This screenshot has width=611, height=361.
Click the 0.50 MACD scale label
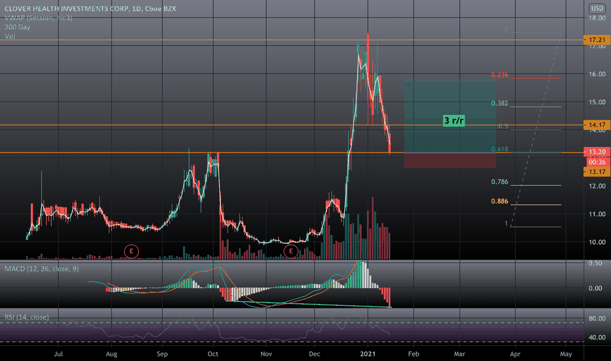click(x=595, y=263)
